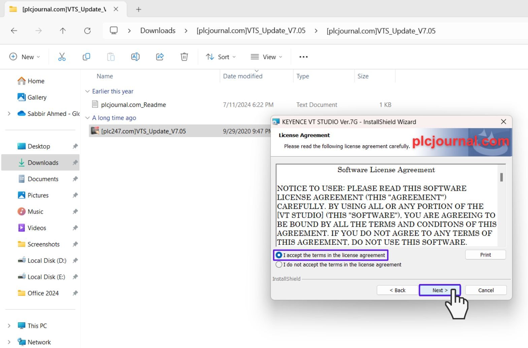Open the See more three-dots menu
The width and height of the screenshot is (528, 348).
(x=303, y=57)
